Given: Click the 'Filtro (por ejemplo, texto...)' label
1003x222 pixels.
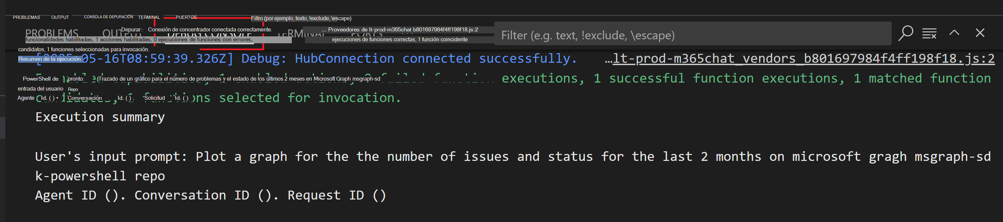Looking at the screenshot, I should pyautogui.click(x=301, y=18).
